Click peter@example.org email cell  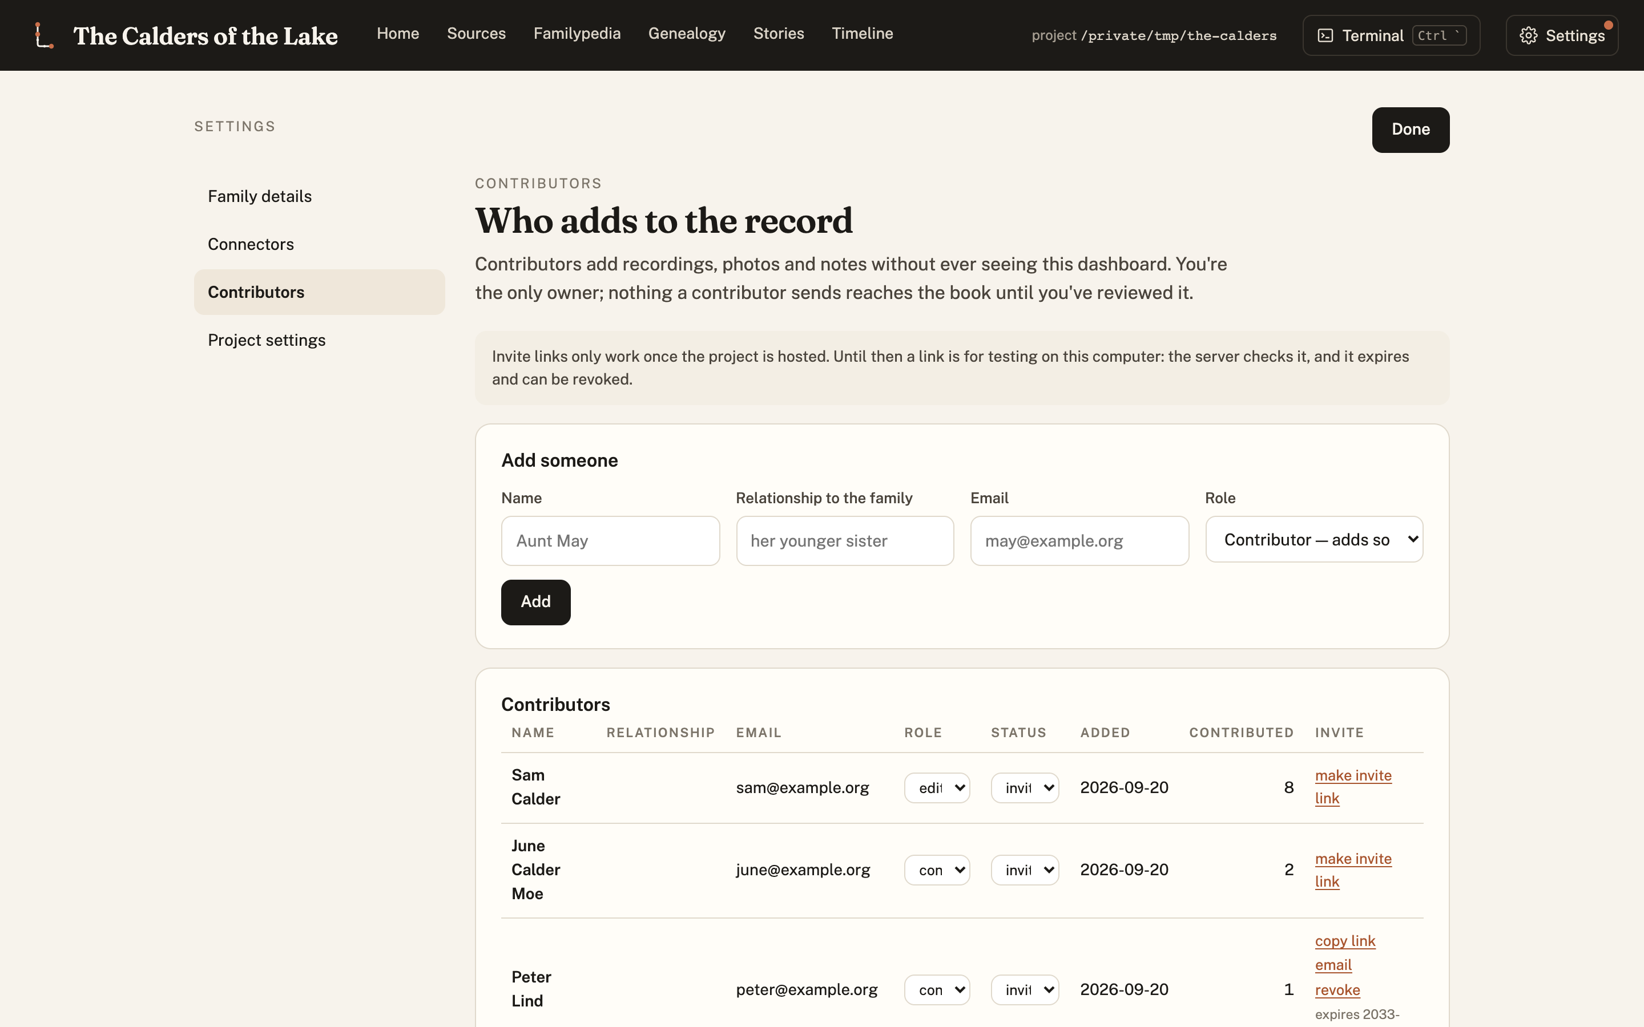click(807, 990)
